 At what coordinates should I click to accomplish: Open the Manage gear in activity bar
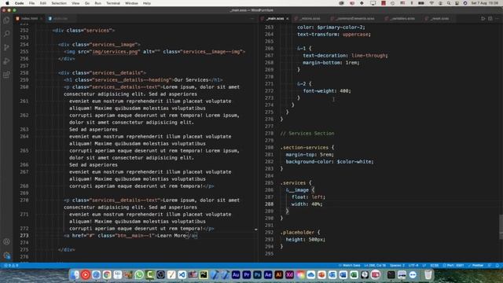pos(6,255)
